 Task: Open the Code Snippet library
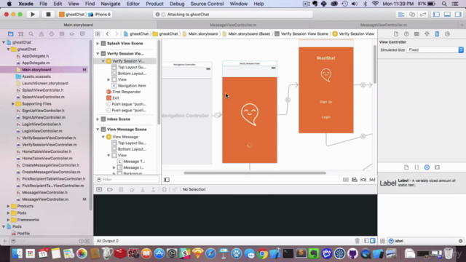point(416,167)
